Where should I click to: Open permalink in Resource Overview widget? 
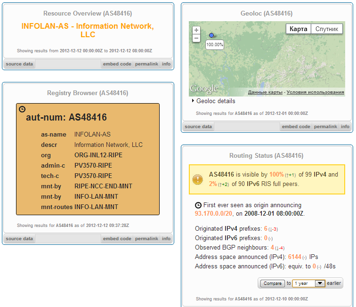coord(146,64)
